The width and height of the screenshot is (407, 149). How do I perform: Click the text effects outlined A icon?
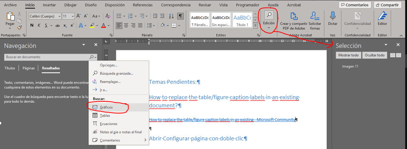point(81,25)
